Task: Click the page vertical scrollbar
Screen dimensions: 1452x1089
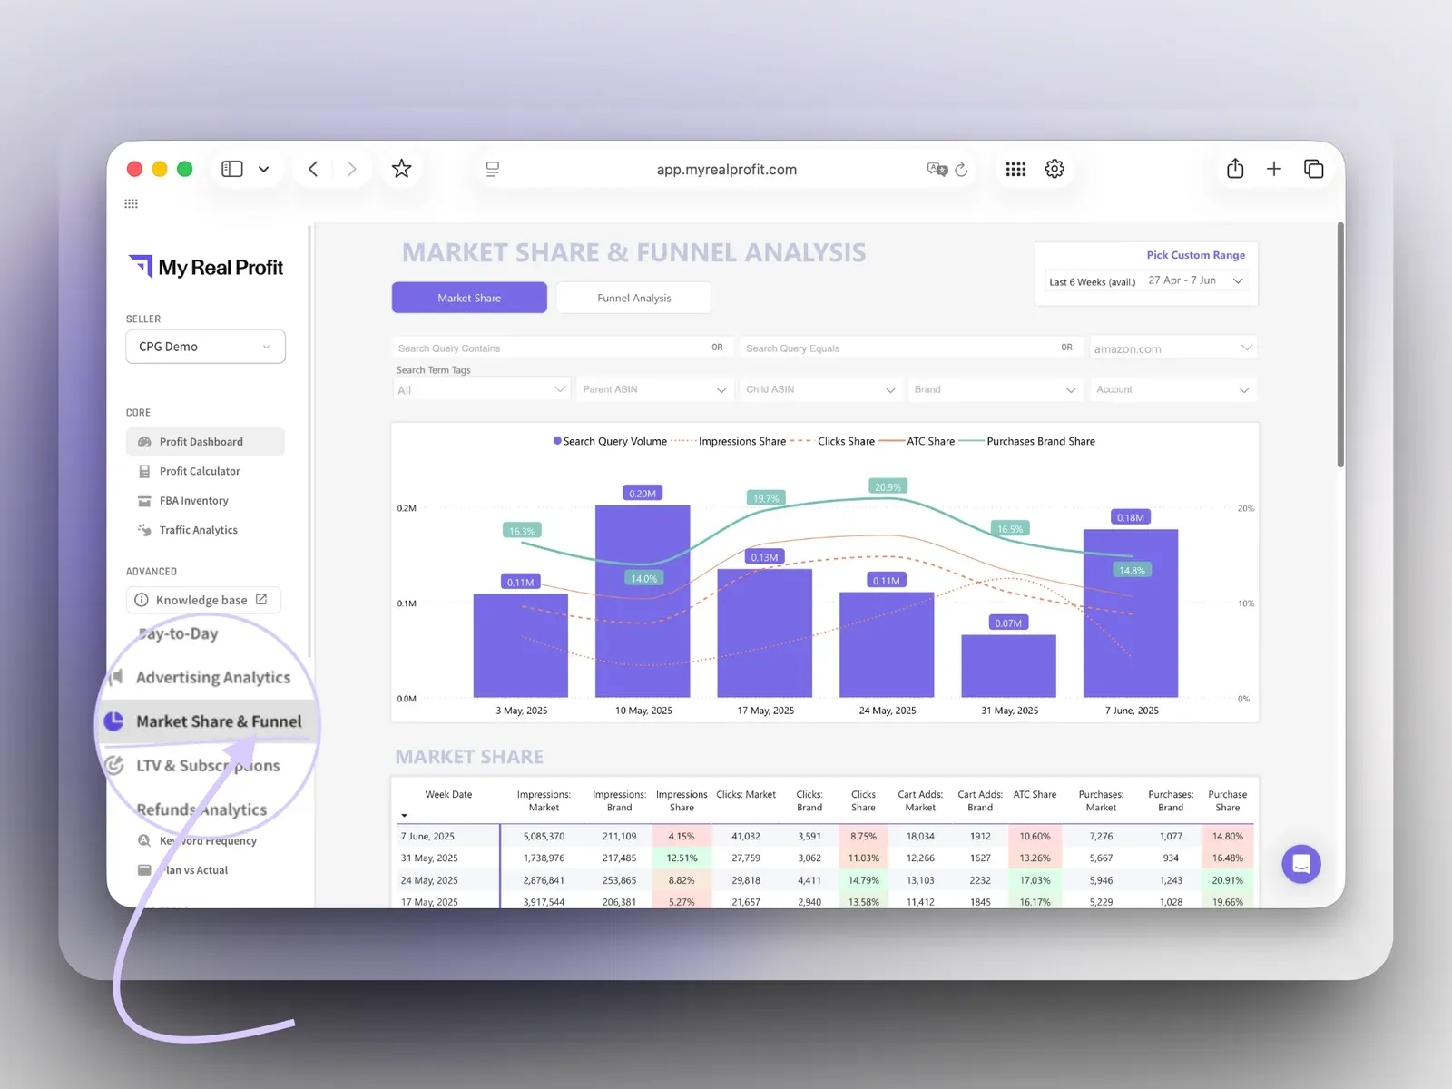Action: tap(1340, 345)
